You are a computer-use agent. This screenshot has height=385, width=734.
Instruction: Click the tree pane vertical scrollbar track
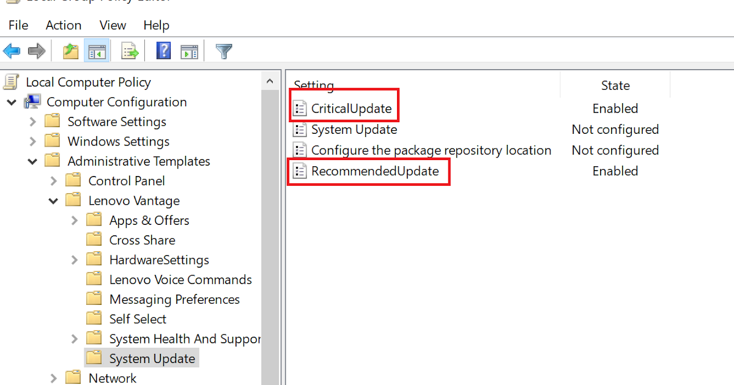[x=270, y=237]
